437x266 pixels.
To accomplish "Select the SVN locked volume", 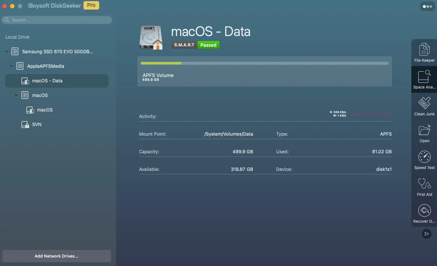I will click(x=36, y=125).
